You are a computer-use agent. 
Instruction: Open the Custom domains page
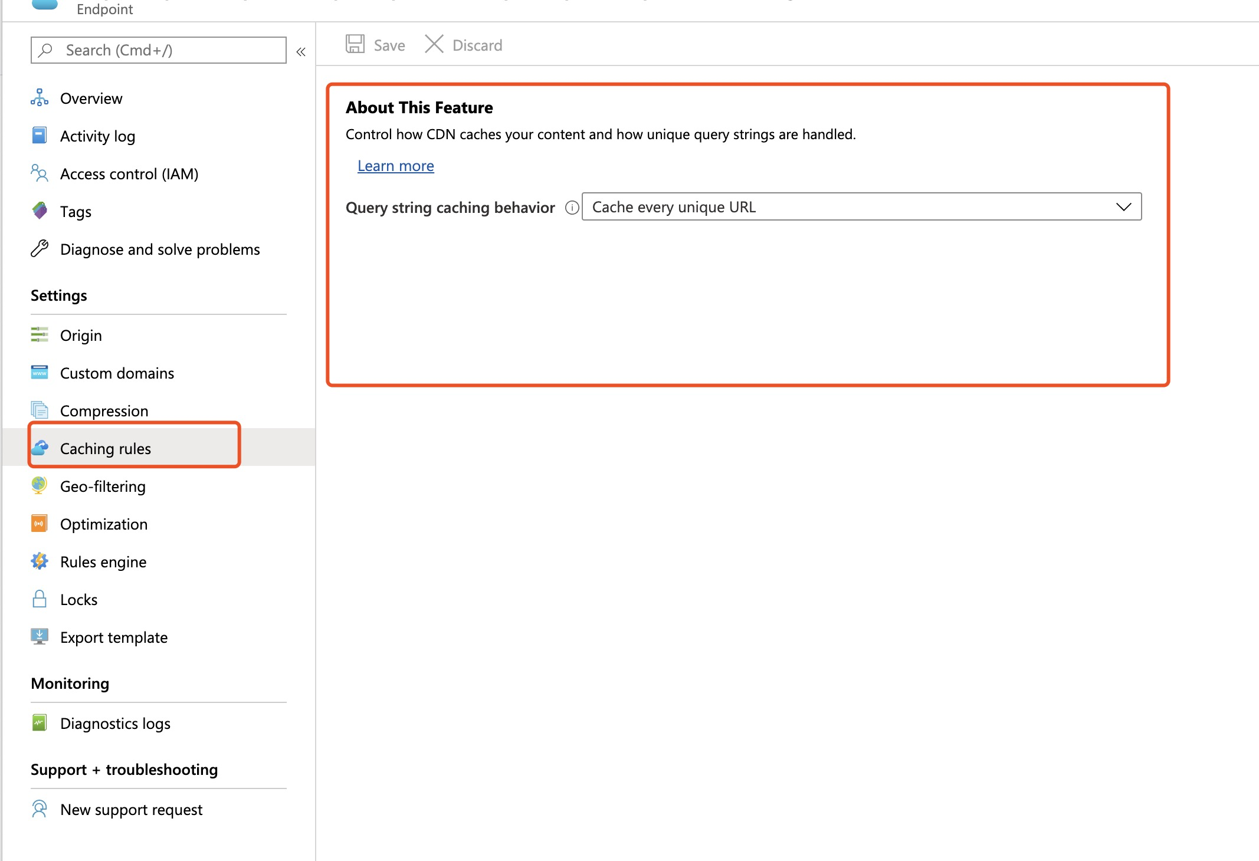pyautogui.click(x=116, y=373)
